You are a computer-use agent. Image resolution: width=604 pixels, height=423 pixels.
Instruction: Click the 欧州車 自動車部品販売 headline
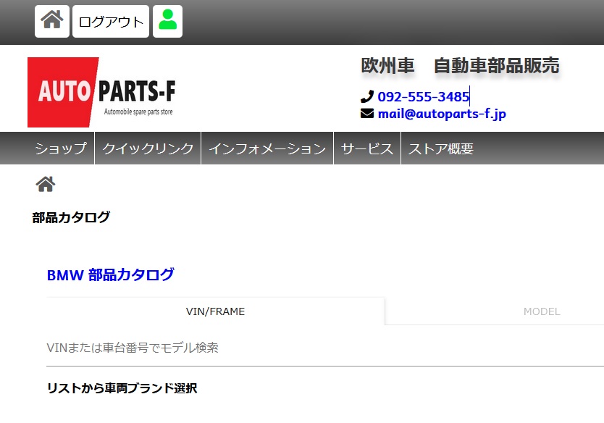(x=460, y=65)
